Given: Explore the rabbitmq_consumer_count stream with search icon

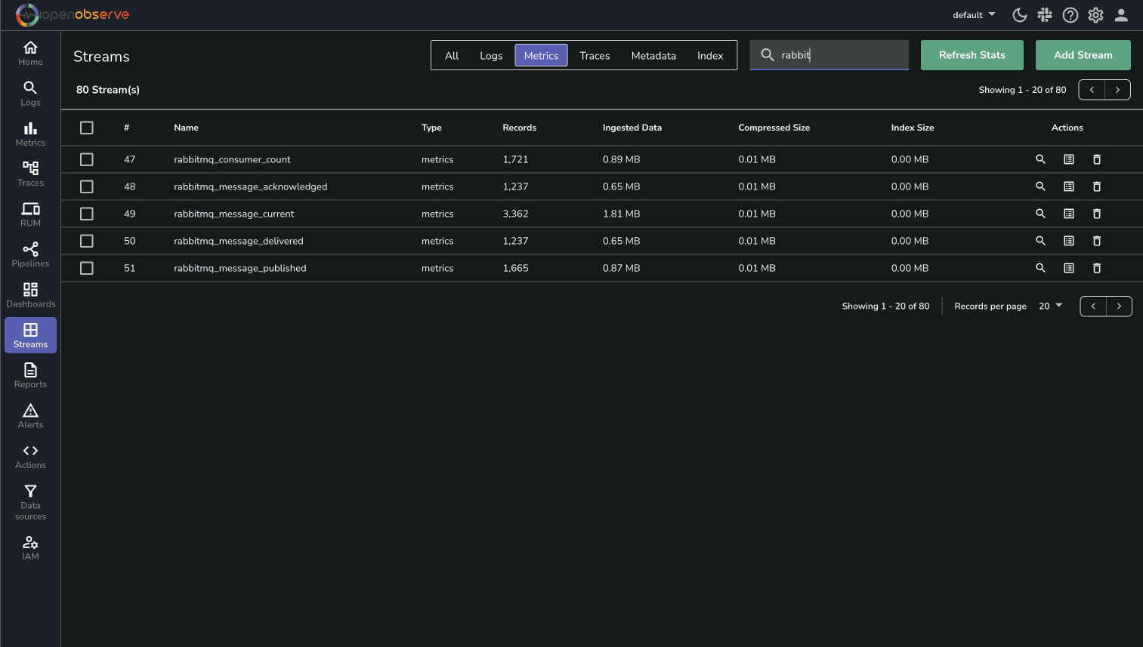Looking at the screenshot, I should (1040, 159).
